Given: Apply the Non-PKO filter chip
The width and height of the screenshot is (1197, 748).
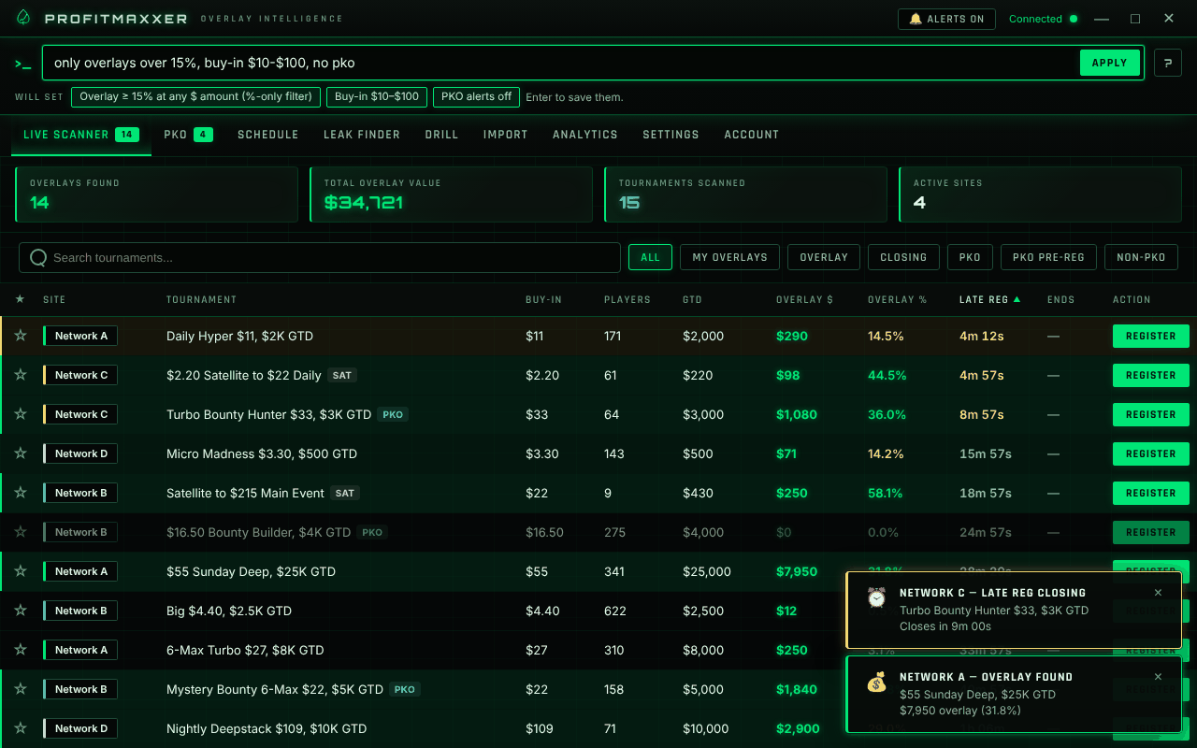Looking at the screenshot, I should point(1141,257).
